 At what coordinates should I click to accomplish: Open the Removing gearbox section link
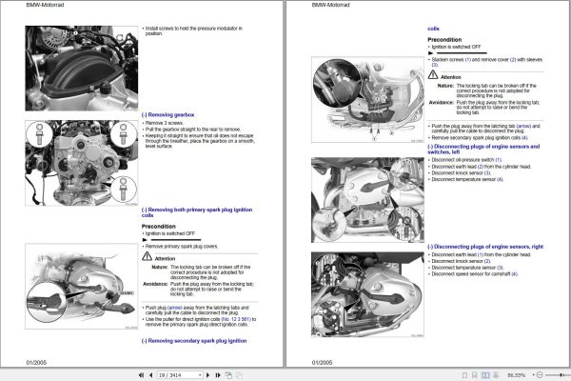pos(167,115)
